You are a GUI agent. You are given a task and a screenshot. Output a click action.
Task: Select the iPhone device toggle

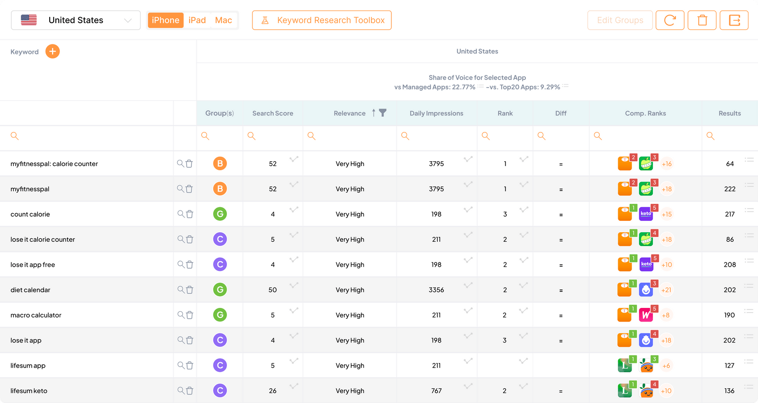[165, 20]
